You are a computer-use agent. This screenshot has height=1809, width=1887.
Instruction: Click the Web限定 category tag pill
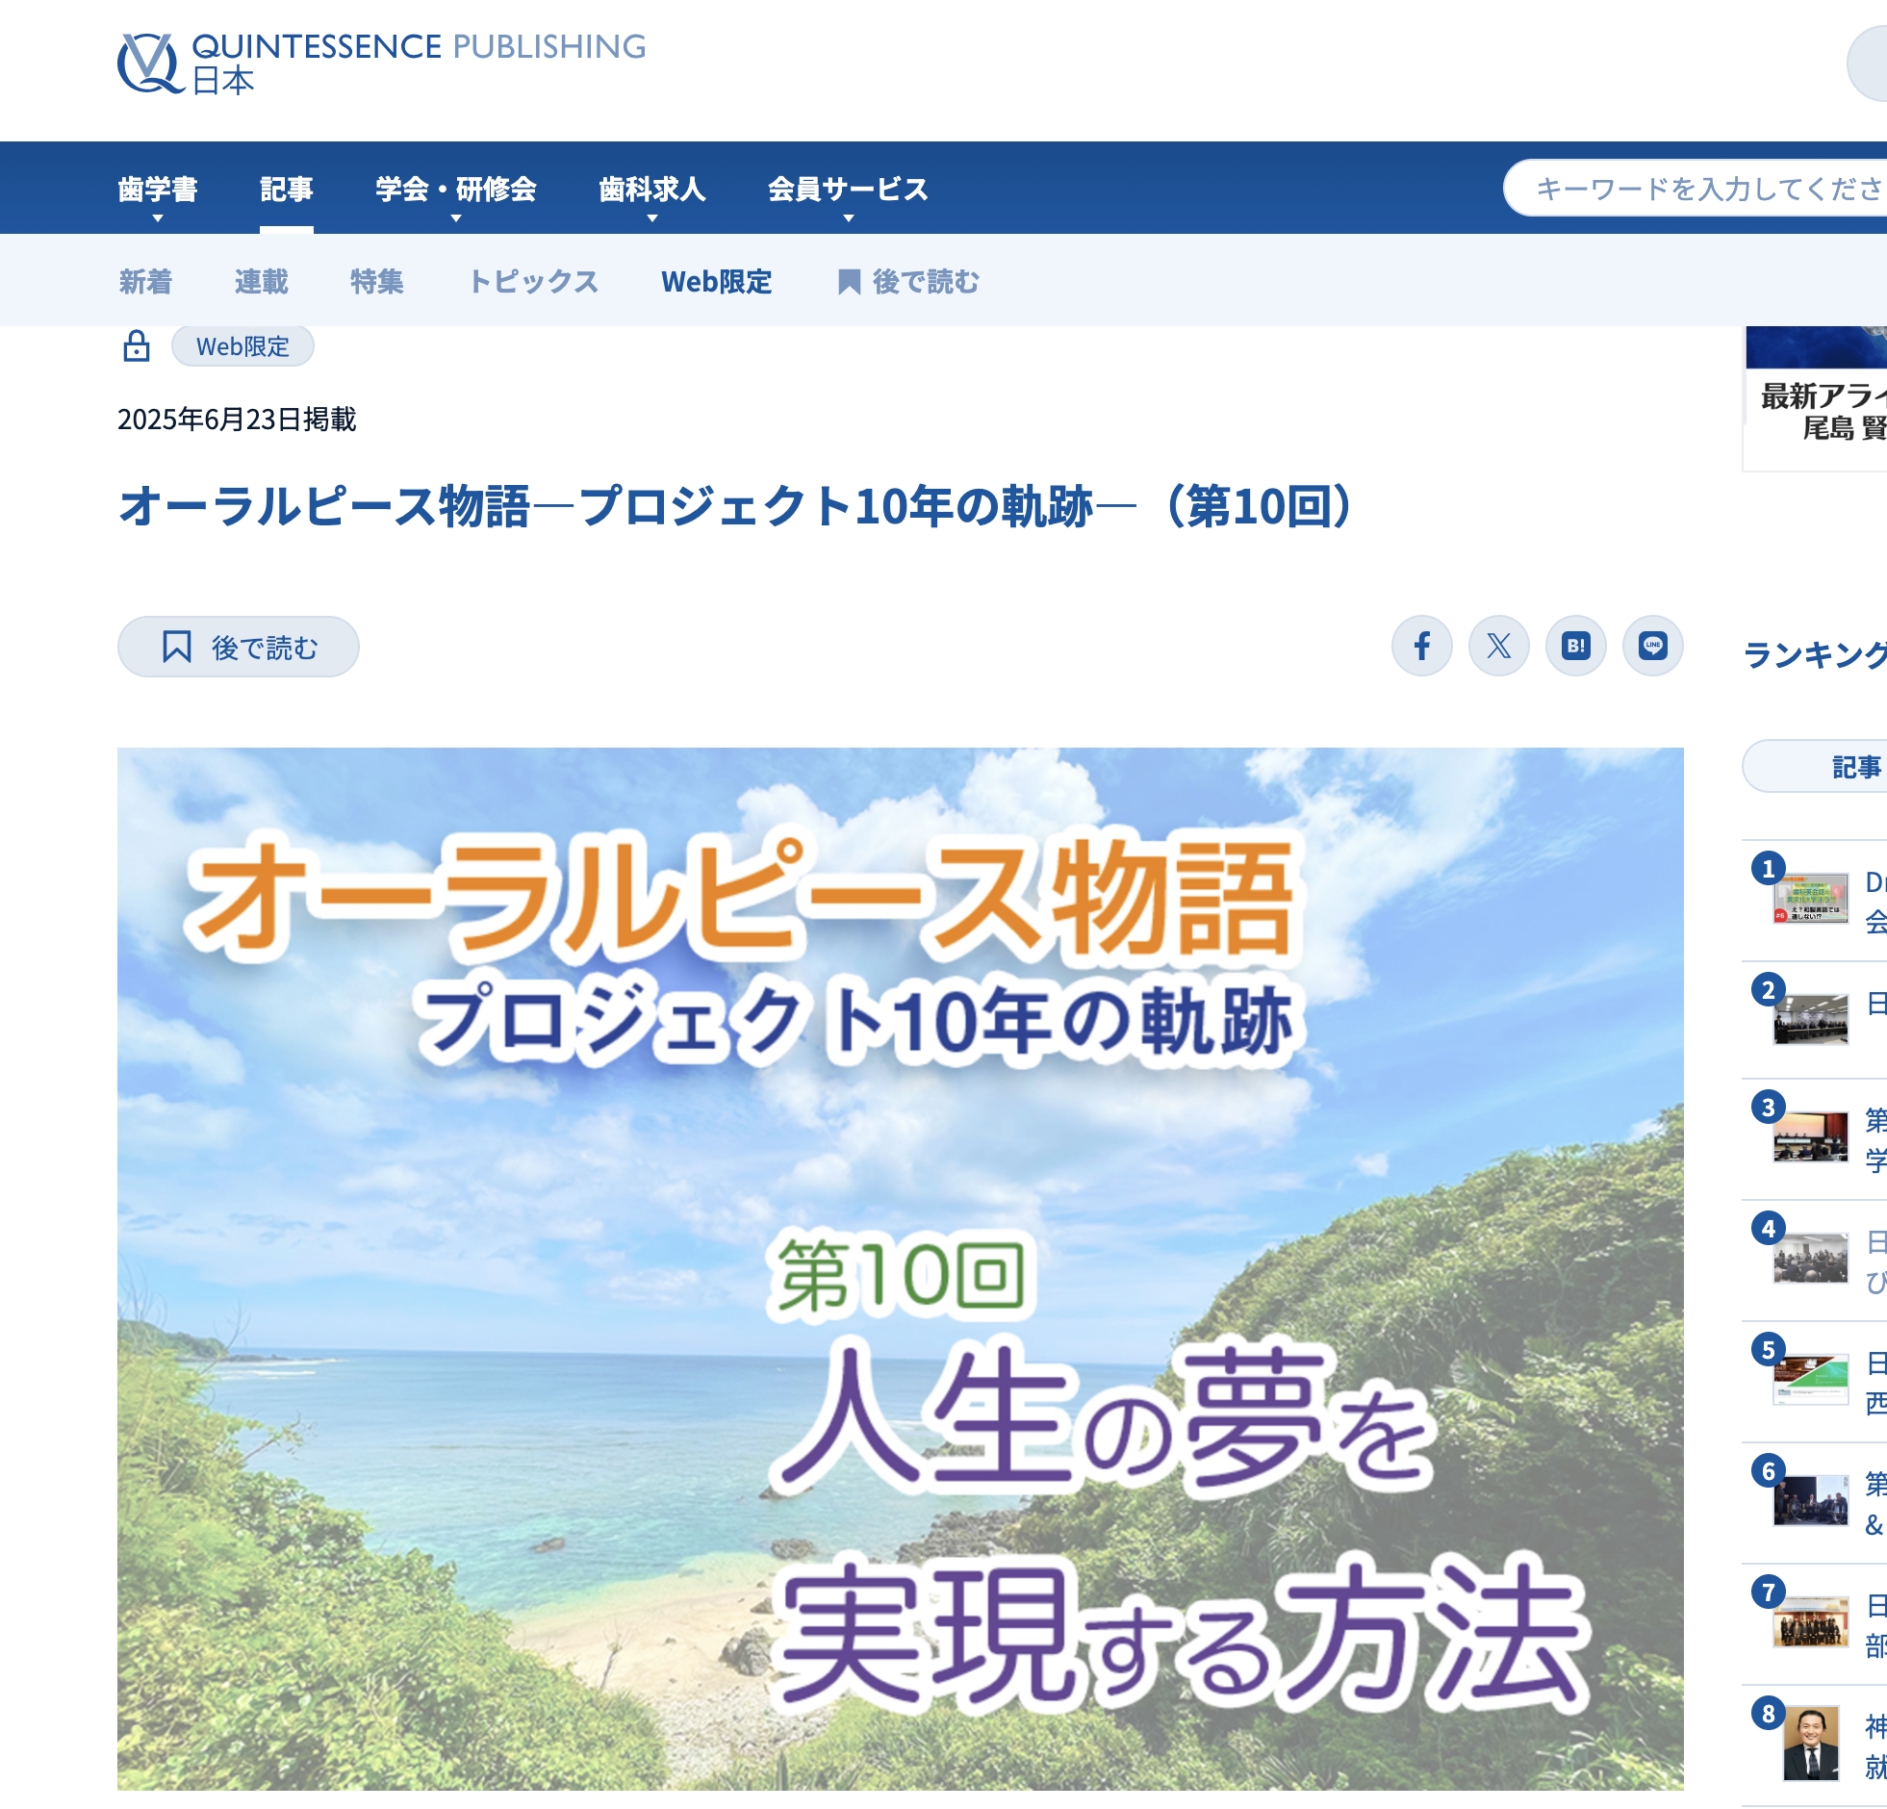tap(242, 346)
